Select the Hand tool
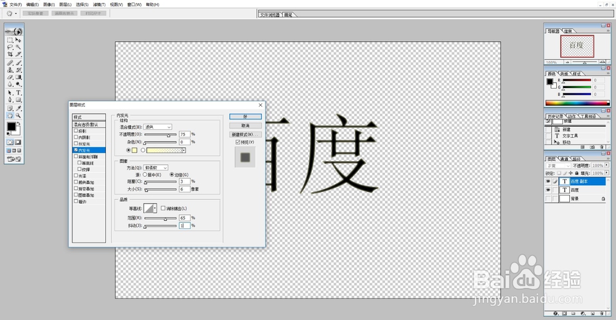 [x=10, y=116]
